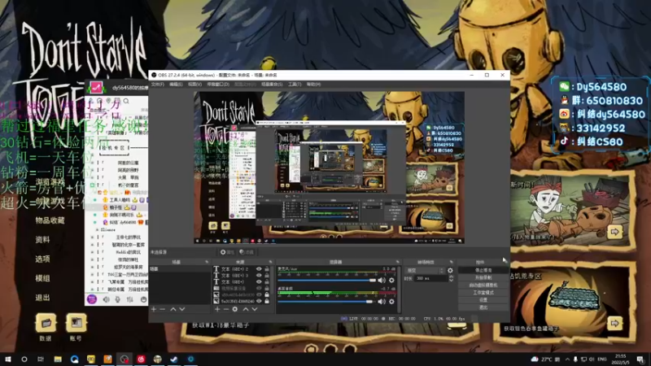Click the 数据 folder icon in game menu
The height and width of the screenshot is (366, 651).
(x=46, y=322)
